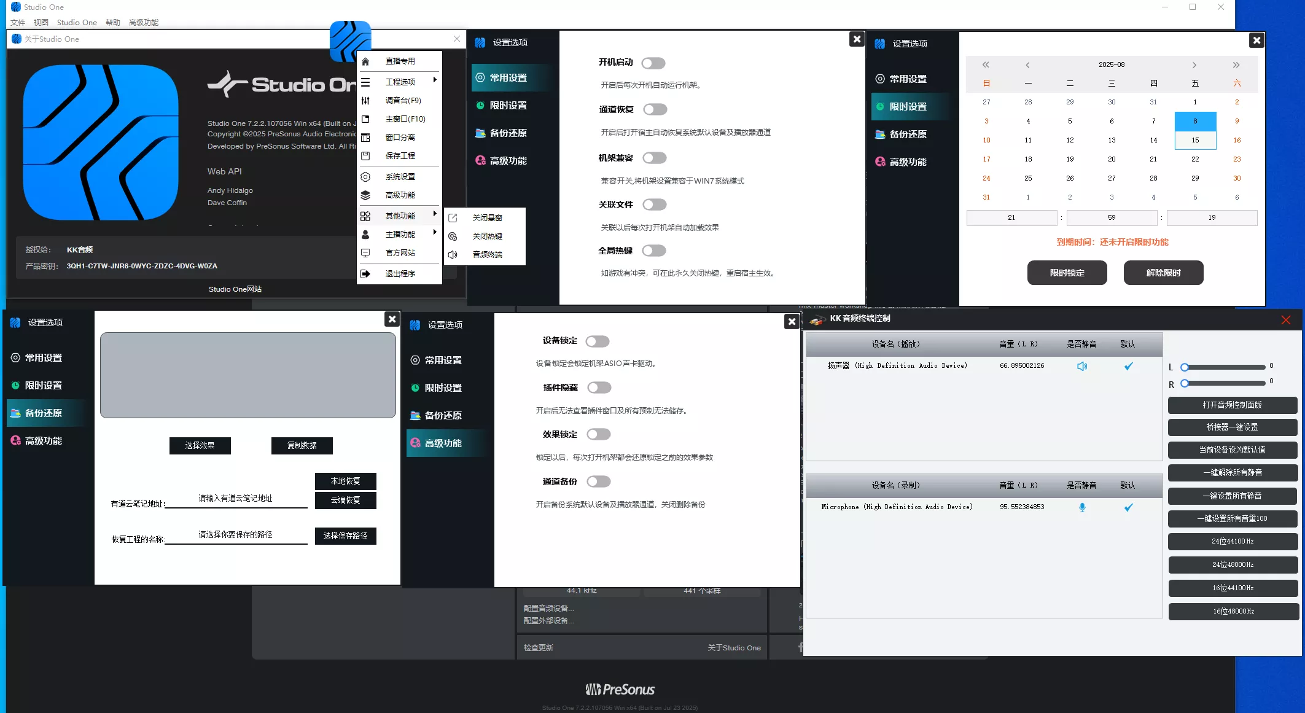
Task: Go to next month in calendar
Action: 1194,65
